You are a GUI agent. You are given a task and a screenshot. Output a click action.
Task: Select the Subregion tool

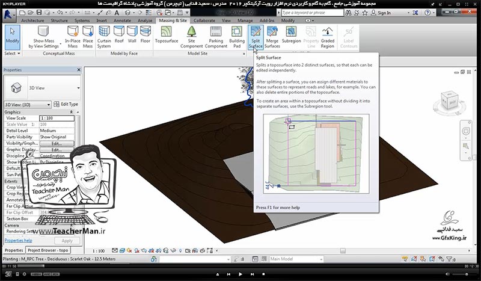pos(291,34)
